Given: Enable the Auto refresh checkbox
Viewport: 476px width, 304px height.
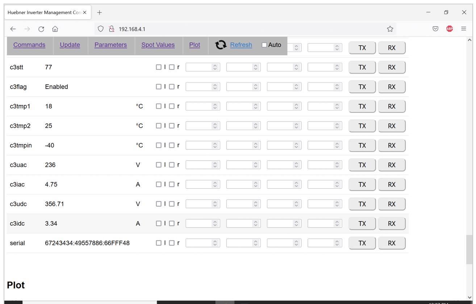Looking at the screenshot, I should click(264, 45).
